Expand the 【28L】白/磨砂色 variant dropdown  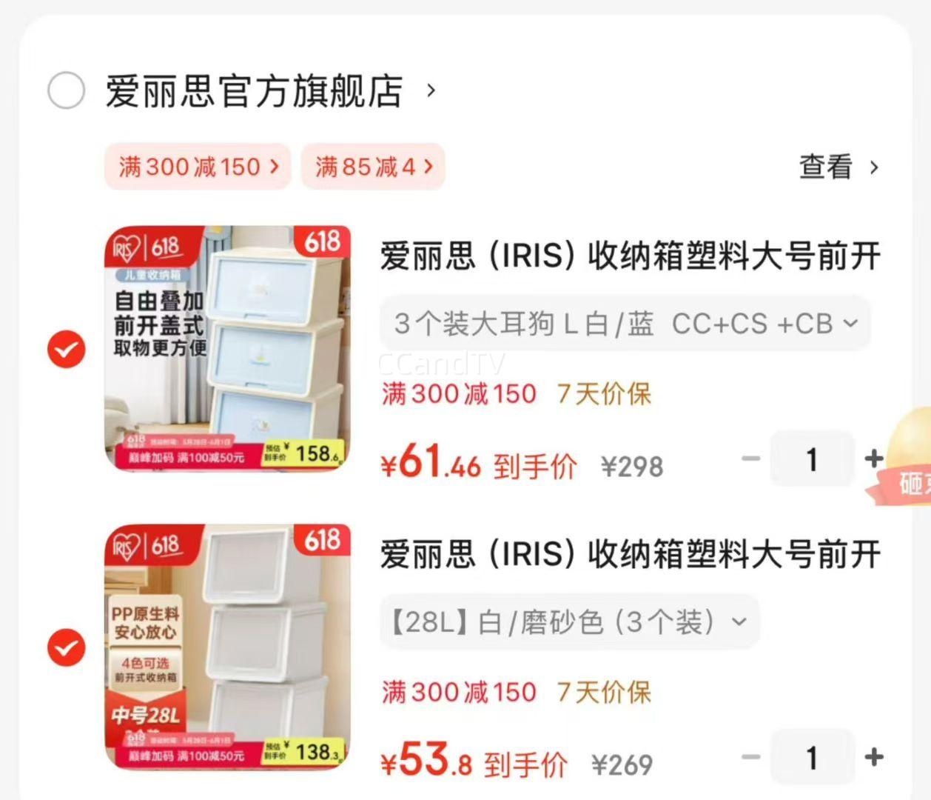[x=569, y=622]
